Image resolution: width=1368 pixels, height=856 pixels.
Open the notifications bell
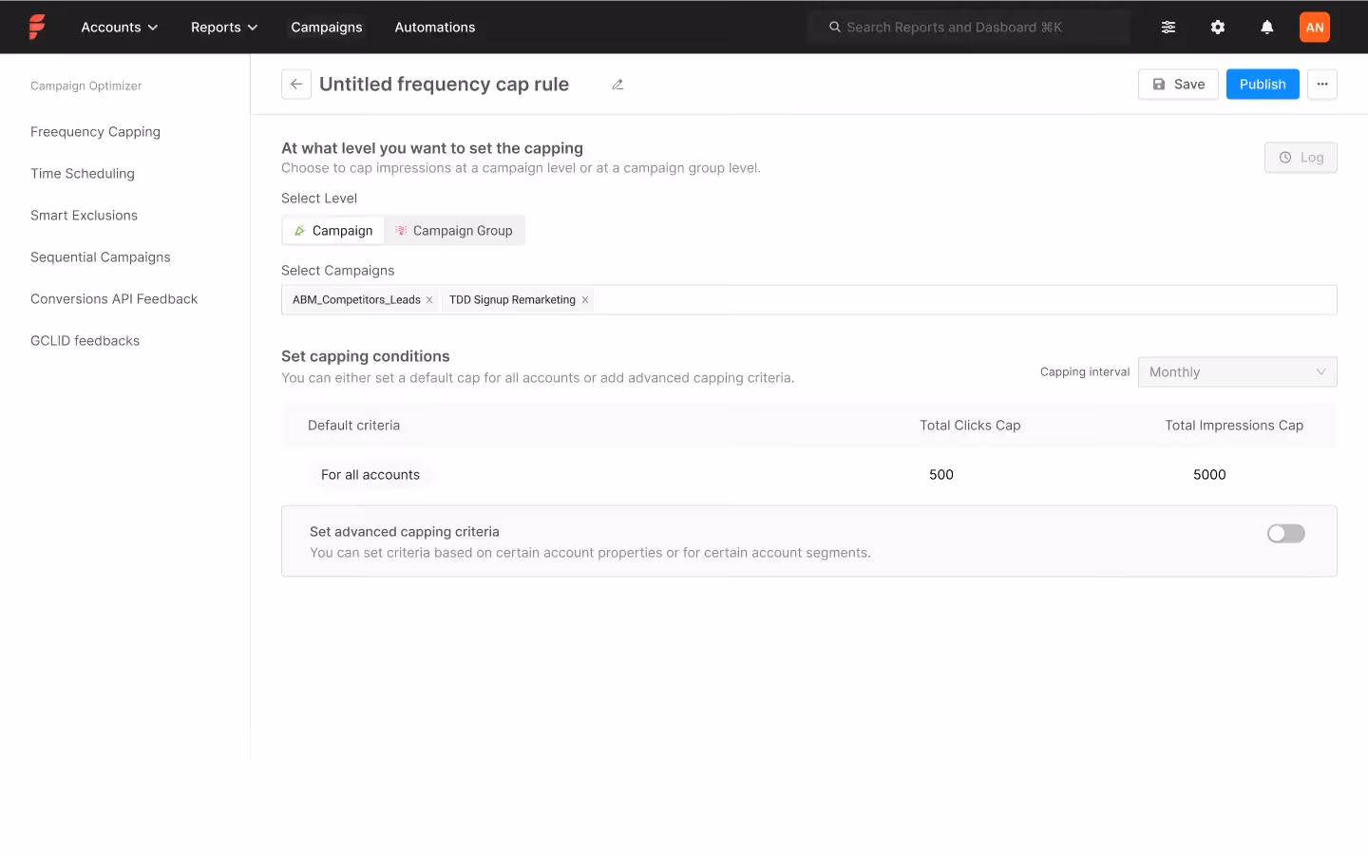pyautogui.click(x=1267, y=27)
